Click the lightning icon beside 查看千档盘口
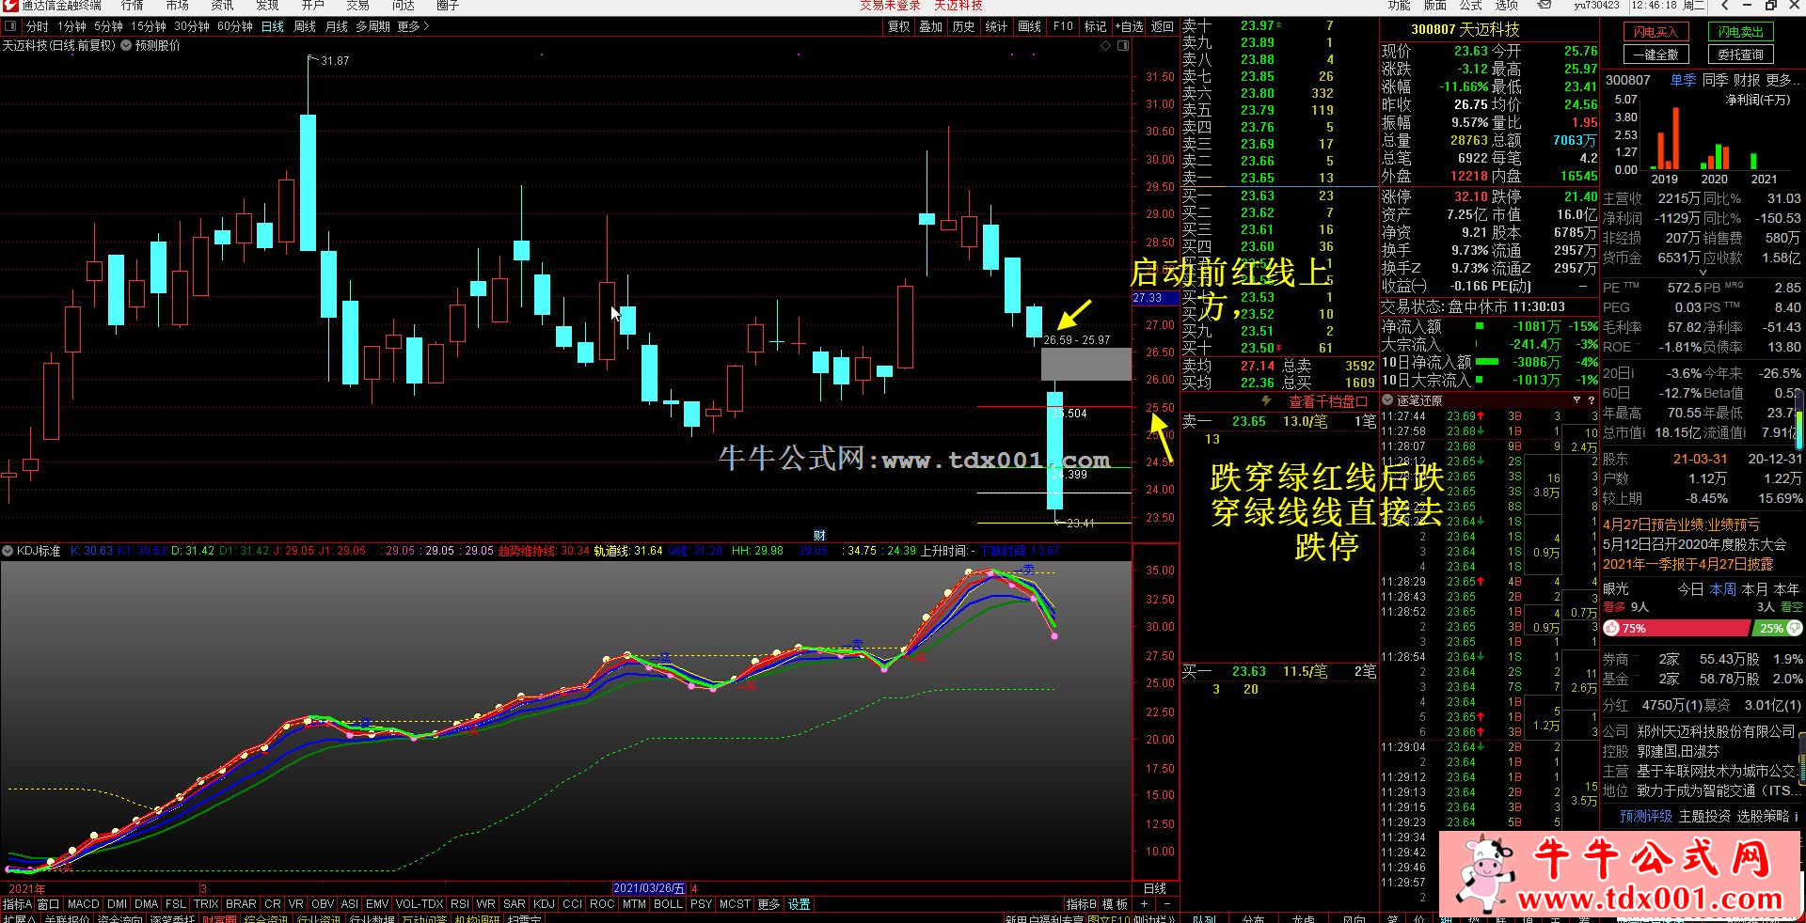Image resolution: width=1806 pixels, height=923 pixels. coord(1266,401)
